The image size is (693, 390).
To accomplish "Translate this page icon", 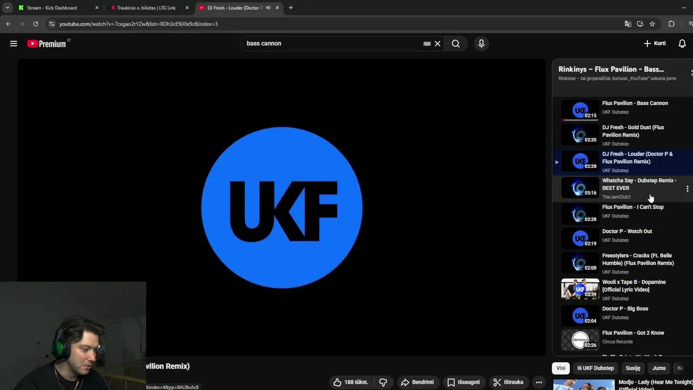I will pos(627,24).
